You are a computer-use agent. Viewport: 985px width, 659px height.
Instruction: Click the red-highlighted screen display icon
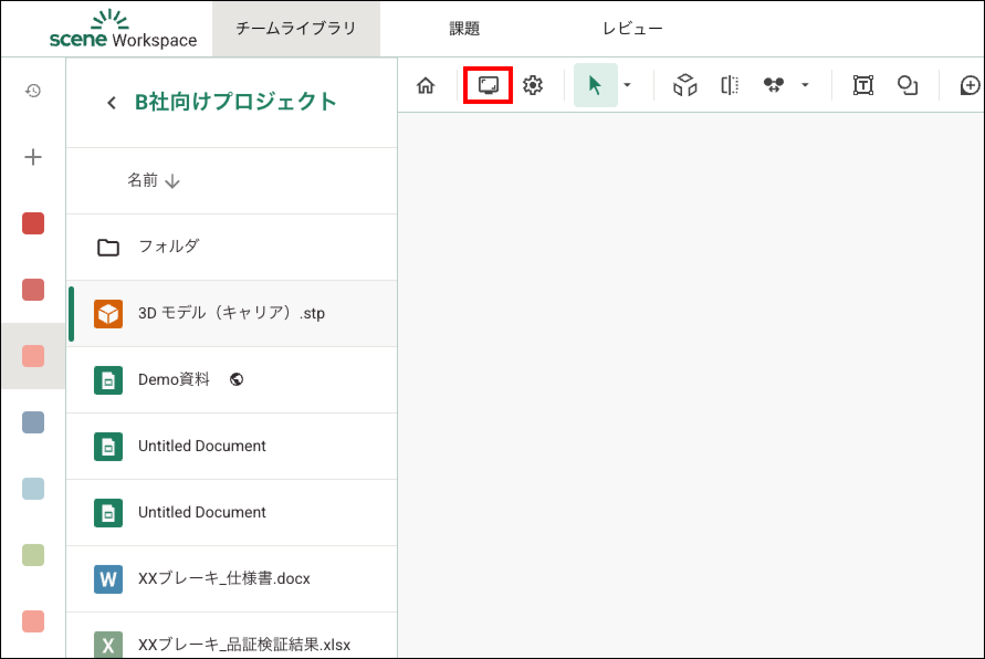[x=488, y=85]
